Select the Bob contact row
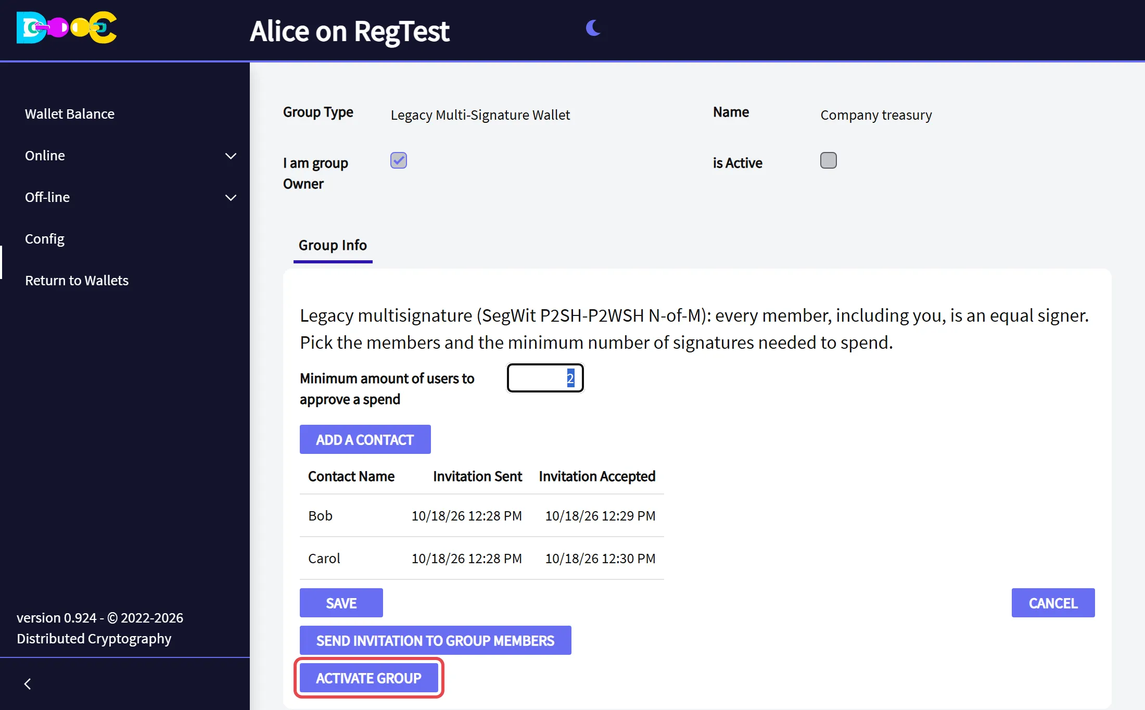 coord(482,516)
